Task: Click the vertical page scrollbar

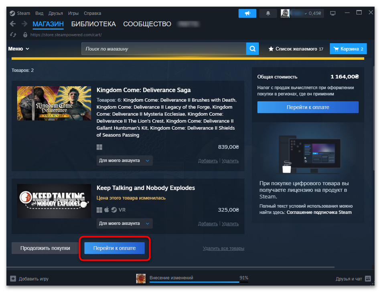Action: 373,119
